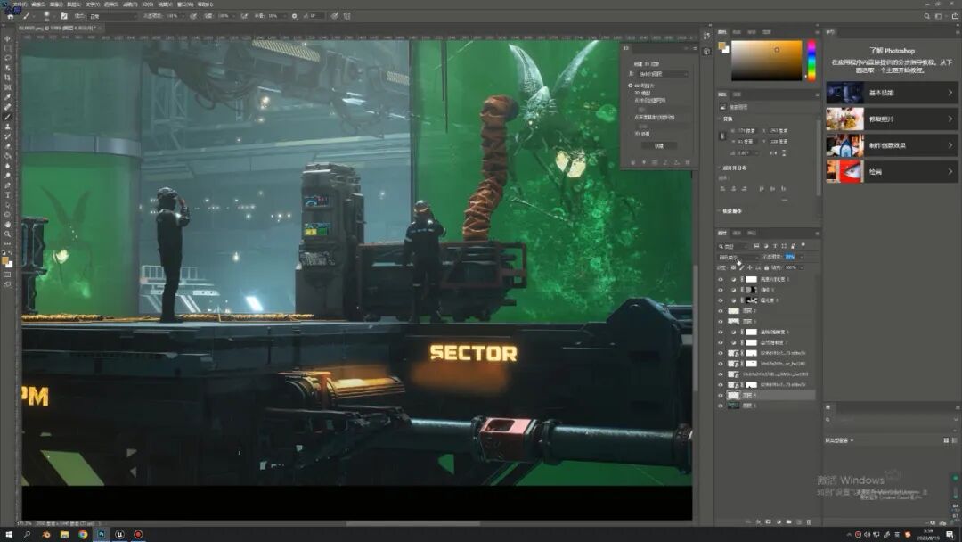
Task: Select the Pen tool
Action: click(x=7, y=185)
